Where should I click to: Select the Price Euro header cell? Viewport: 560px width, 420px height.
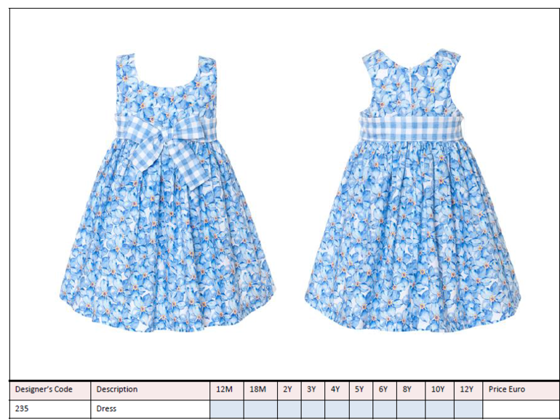(x=521, y=389)
